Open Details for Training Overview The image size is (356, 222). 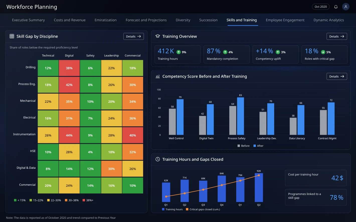coord(337,36)
